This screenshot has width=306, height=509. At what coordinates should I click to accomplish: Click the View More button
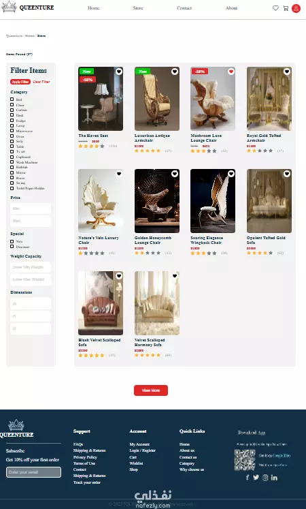point(151,390)
